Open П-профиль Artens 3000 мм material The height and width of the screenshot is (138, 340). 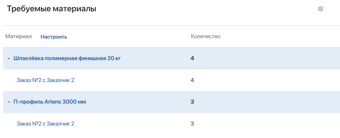click(x=50, y=102)
